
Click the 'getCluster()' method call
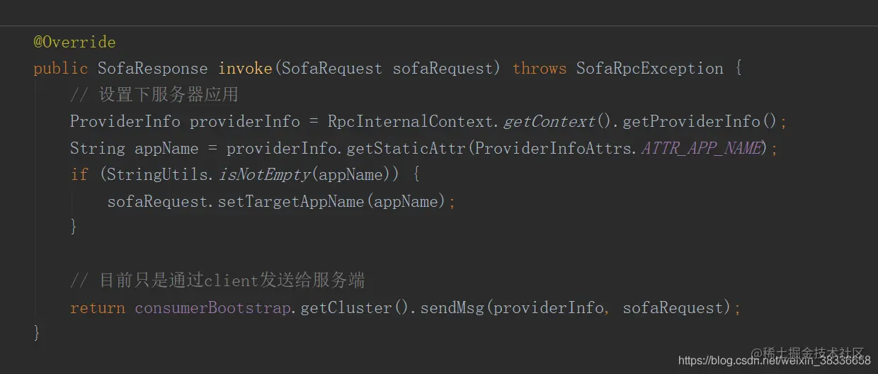356,308
